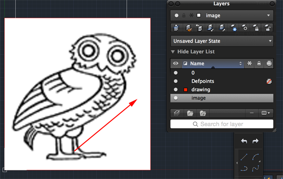Click the Layer Isolate circle icon
The width and height of the screenshot is (283, 179).
coord(245,28)
